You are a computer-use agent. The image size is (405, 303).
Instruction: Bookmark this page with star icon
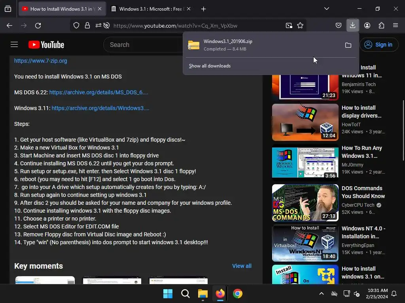coord(300,26)
